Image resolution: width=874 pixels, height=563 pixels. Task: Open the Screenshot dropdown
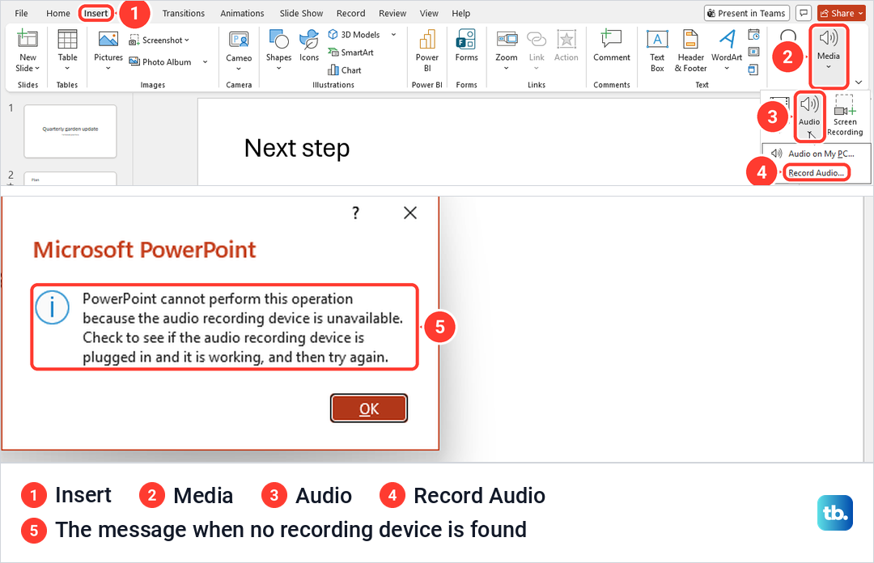tap(159, 40)
